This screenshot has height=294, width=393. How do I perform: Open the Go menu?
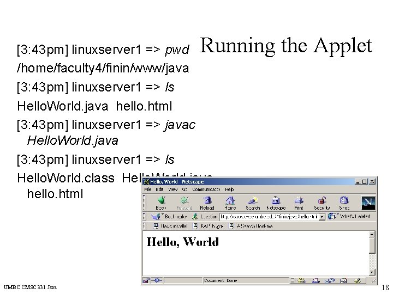pos(185,189)
